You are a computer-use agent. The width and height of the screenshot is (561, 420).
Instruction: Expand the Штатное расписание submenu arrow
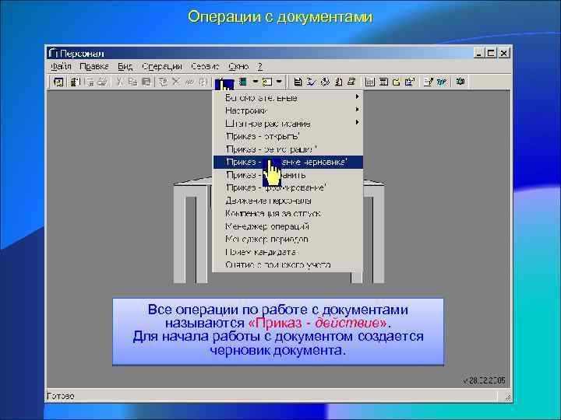(357, 123)
